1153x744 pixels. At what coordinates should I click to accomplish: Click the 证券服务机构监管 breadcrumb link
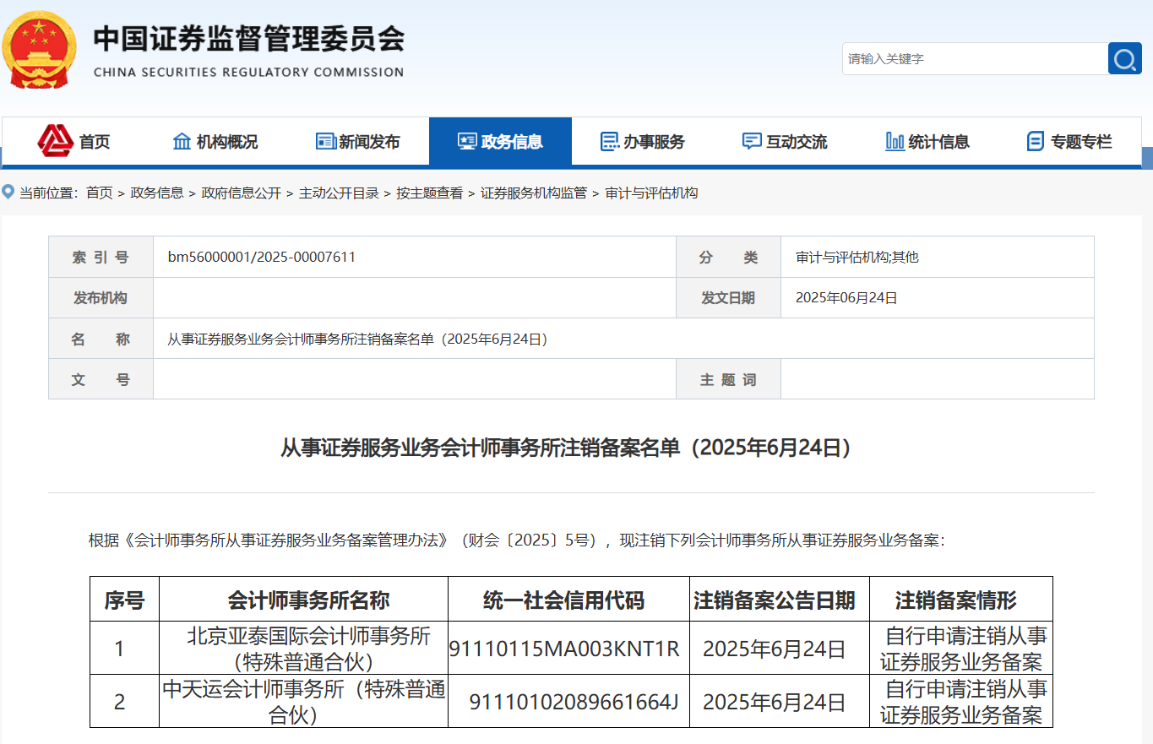pos(534,193)
